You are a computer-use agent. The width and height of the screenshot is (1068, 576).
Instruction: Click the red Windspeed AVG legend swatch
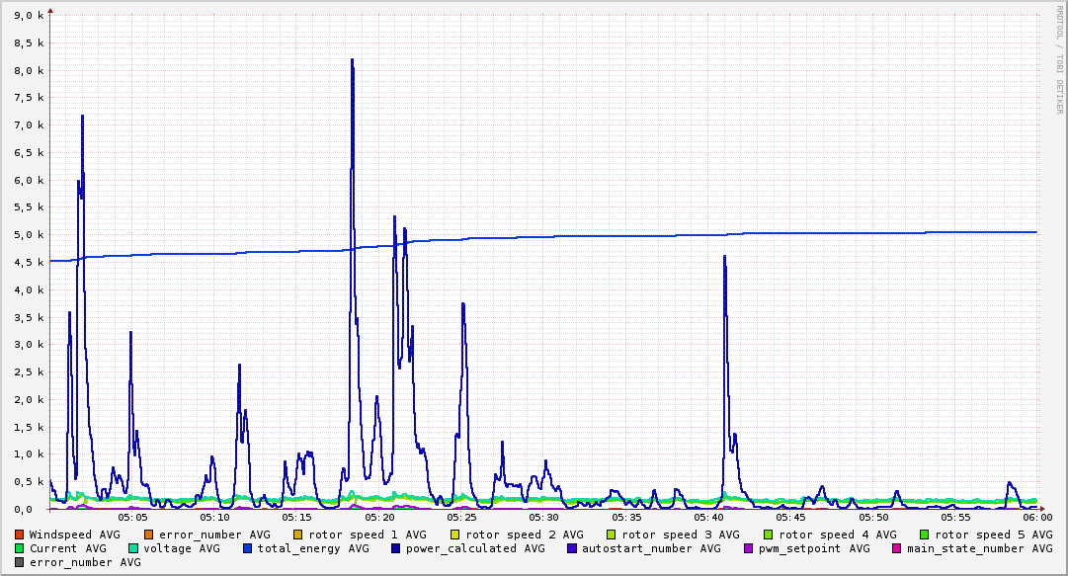[x=19, y=535]
